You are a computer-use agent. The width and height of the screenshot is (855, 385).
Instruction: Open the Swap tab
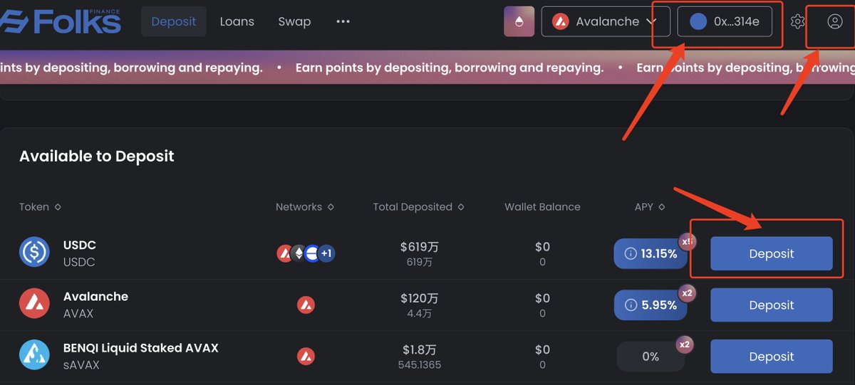click(x=294, y=21)
